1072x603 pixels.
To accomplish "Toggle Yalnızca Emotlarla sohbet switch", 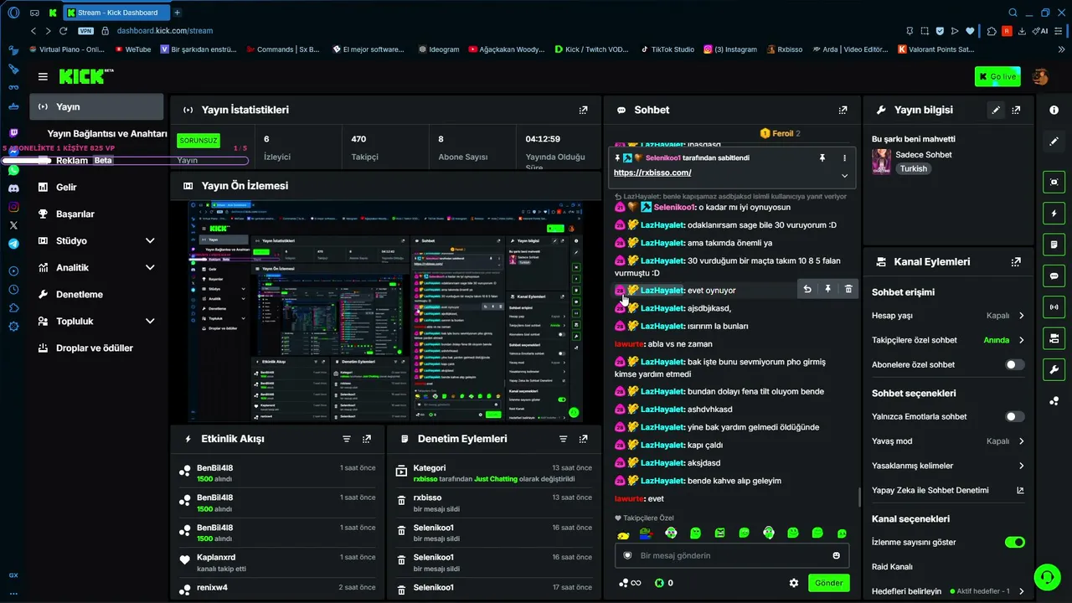I will (x=1014, y=416).
